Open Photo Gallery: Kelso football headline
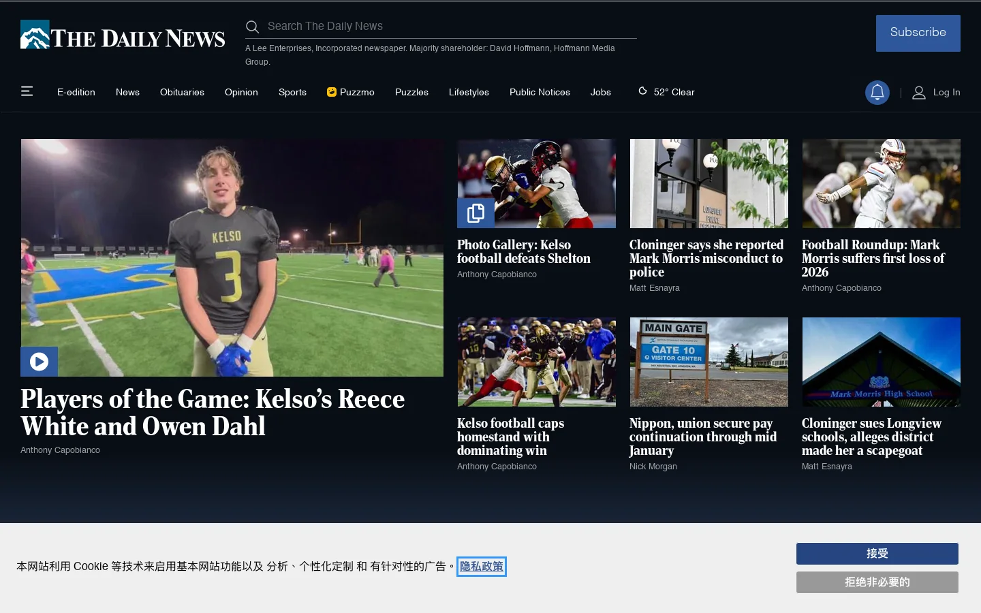Screen dimensions: 981x613 [x=524, y=251]
